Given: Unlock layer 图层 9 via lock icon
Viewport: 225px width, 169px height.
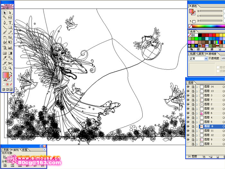Looking at the screenshot, I should click(193, 139).
